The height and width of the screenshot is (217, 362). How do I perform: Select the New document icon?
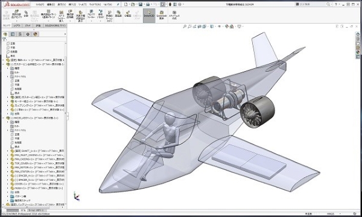coord(126,4)
